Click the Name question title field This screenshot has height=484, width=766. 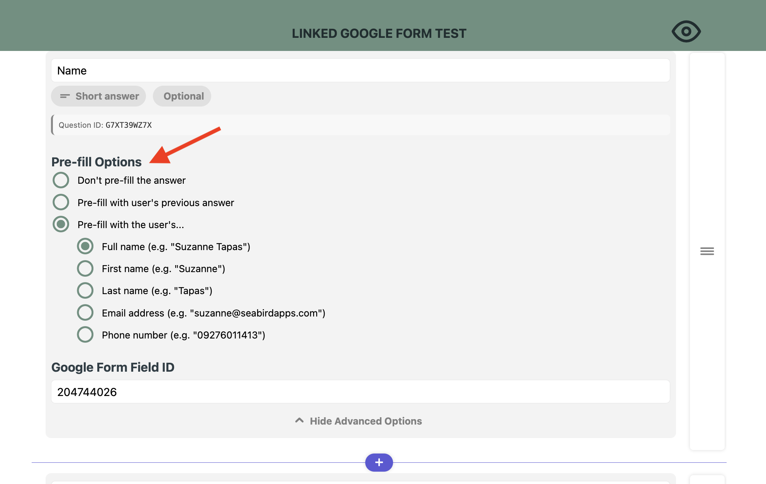[360, 71]
